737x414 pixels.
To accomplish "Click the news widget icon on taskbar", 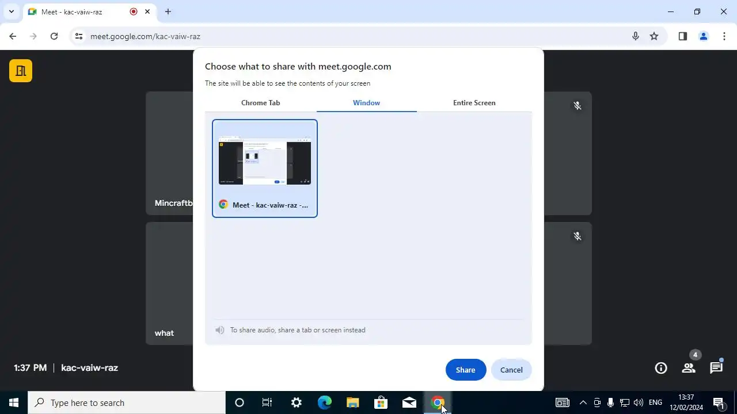I will click(563, 402).
